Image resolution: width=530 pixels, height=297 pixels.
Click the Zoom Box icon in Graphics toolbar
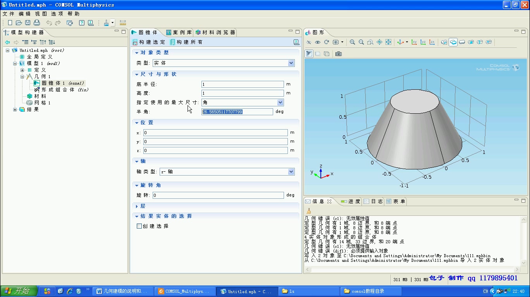(x=370, y=42)
